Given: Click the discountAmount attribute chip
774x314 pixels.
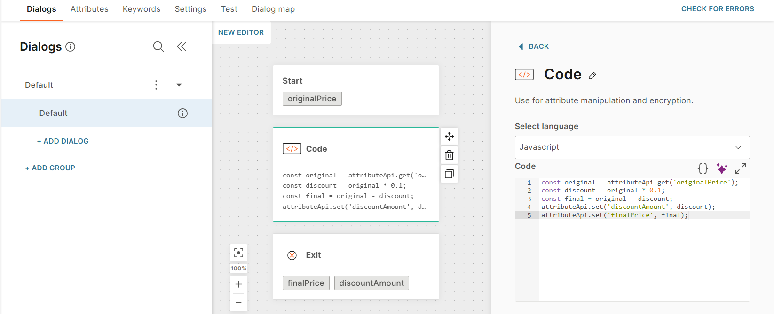Looking at the screenshot, I should [371, 283].
